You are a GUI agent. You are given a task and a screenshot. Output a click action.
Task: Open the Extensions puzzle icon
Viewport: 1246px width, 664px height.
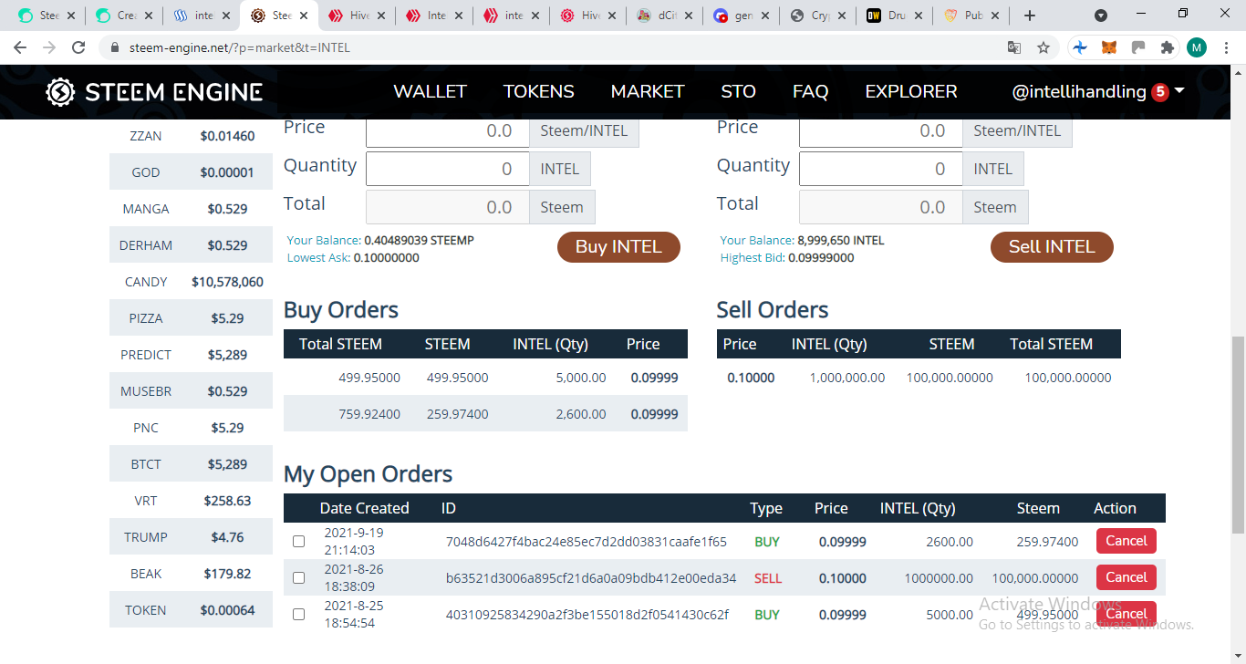point(1167,47)
